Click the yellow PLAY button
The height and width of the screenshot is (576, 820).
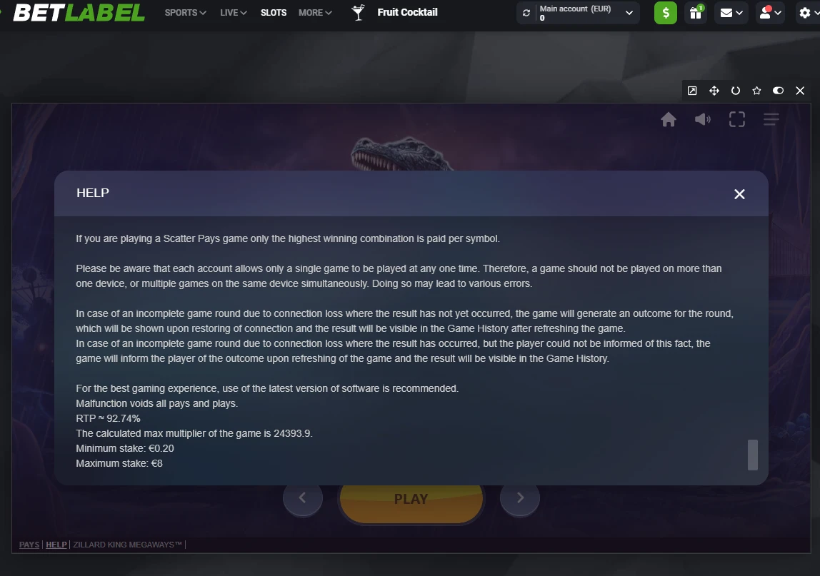point(411,501)
